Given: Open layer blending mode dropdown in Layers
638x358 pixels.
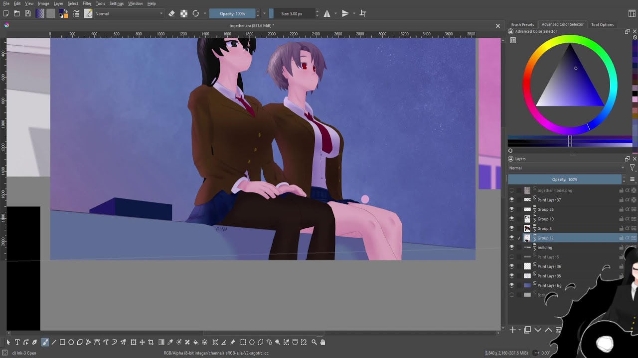Looking at the screenshot, I should click(x=567, y=168).
